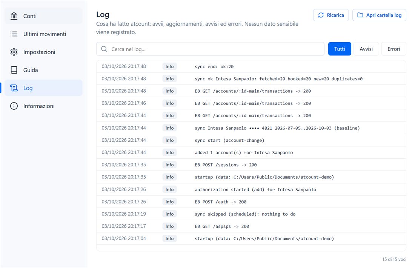Viewport: 415px width, 268px height.
Task: Click the Log page heading
Action: click(x=103, y=15)
